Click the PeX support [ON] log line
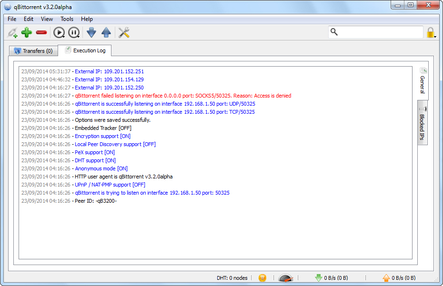This screenshot has width=443, height=286. click(x=68, y=152)
